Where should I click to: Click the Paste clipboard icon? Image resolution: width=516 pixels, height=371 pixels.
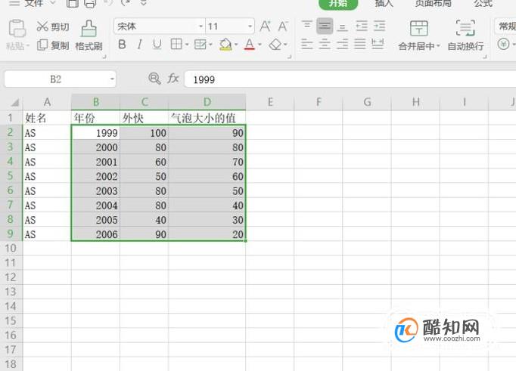[17, 29]
